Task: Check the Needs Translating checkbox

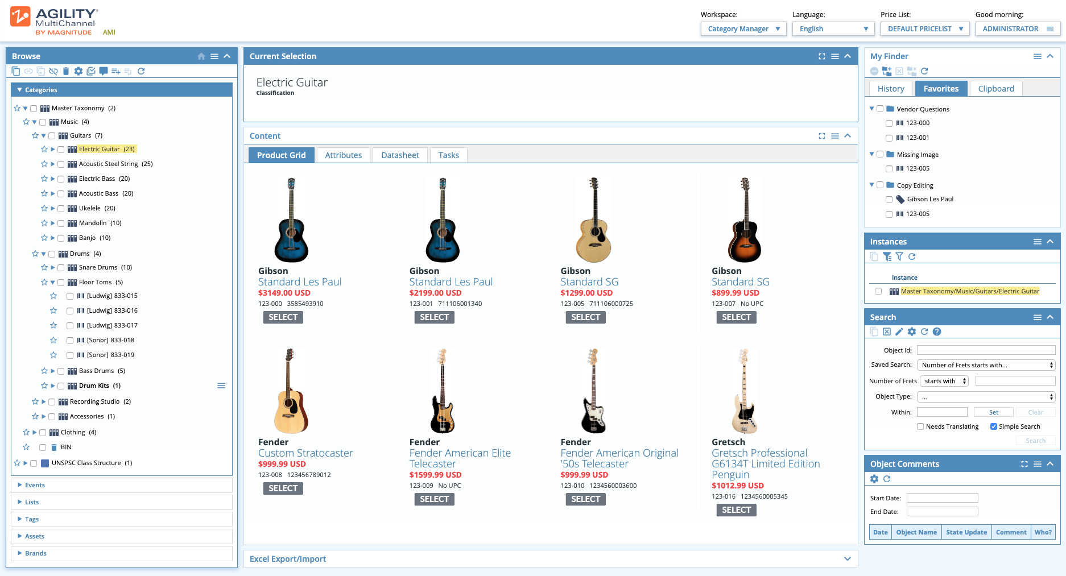Action: pos(920,426)
